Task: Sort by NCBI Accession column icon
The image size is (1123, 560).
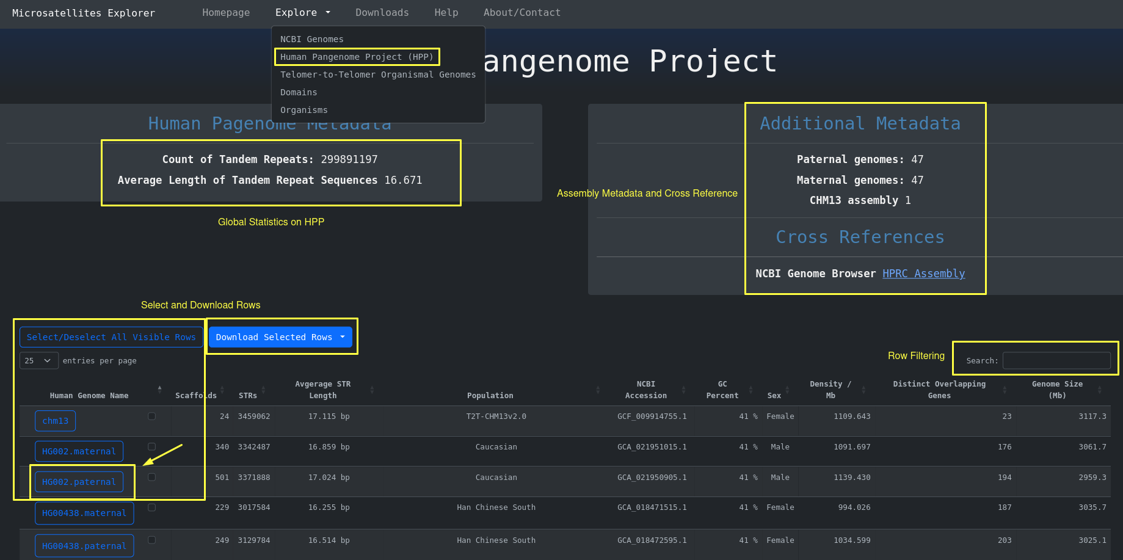Action: (x=683, y=390)
